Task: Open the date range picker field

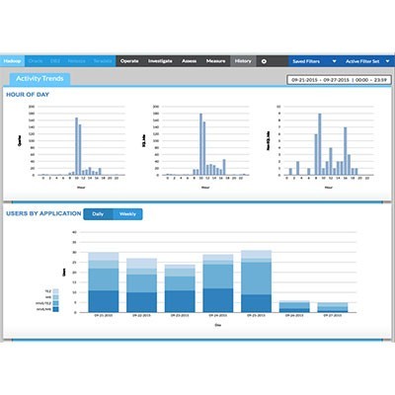Action: pyautogui.click(x=339, y=80)
